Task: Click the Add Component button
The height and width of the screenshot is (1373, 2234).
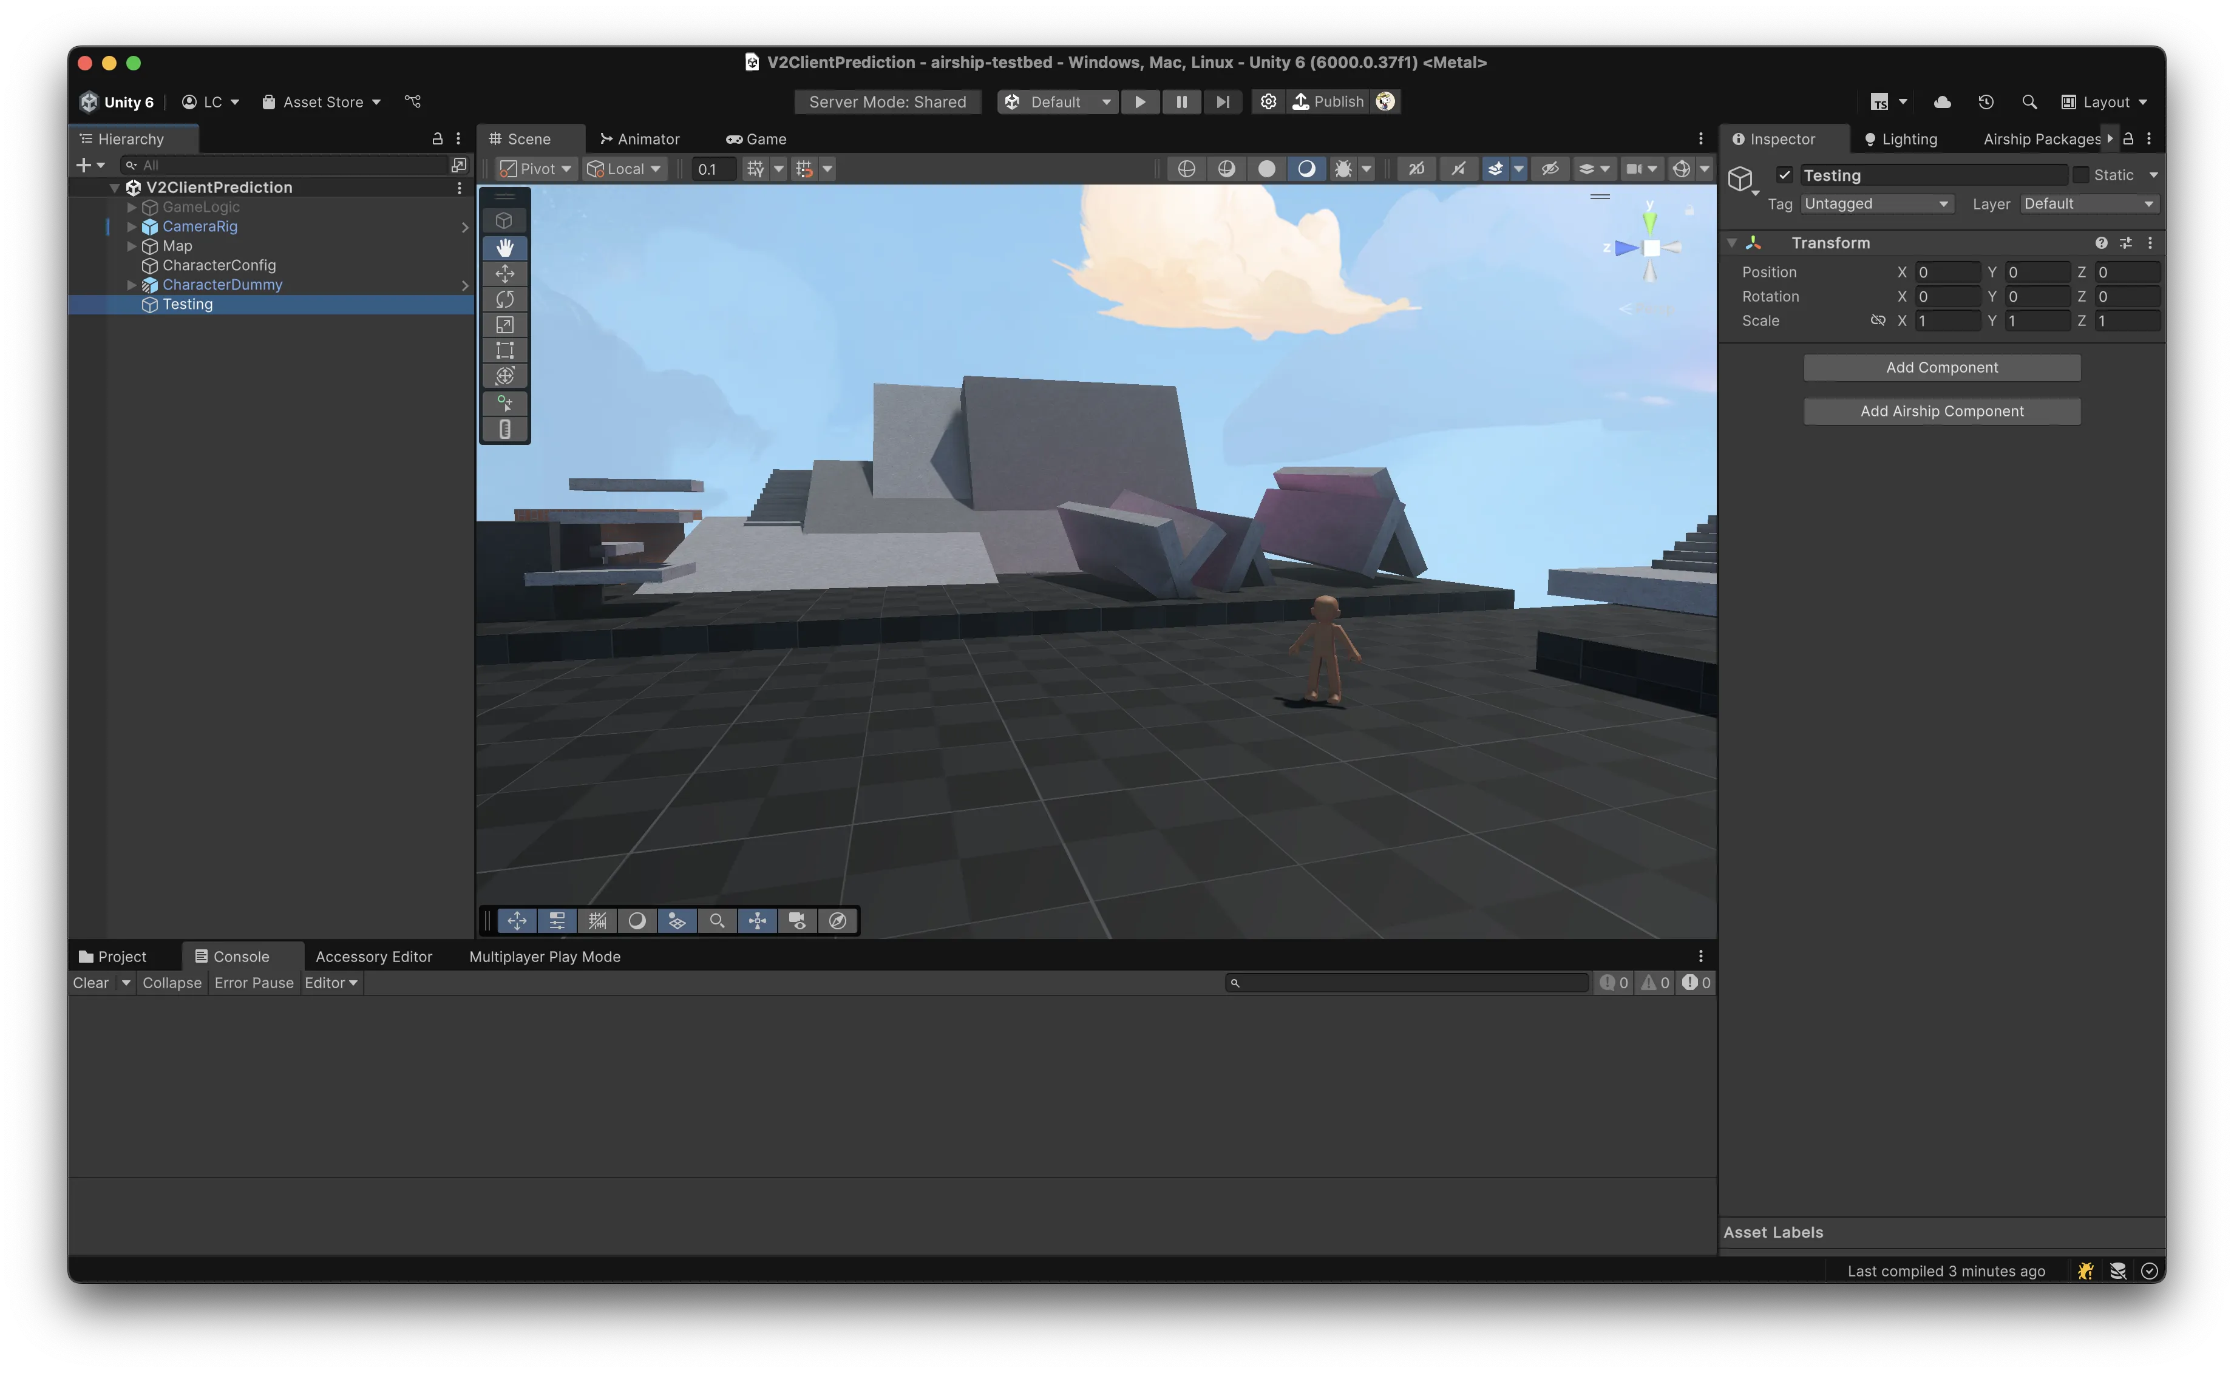Action: point(1941,367)
